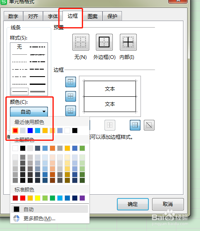This screenshot has width=200, height=231.
Task: Select the thin solid line style
Action: [x=20, y=91]
